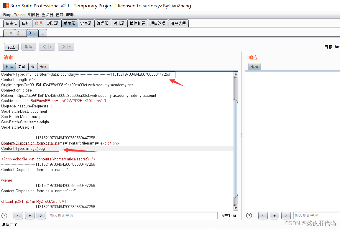Go to previous request in history
Image resolution: width=340 pixels, height=229 pixels.
(44, 47)
